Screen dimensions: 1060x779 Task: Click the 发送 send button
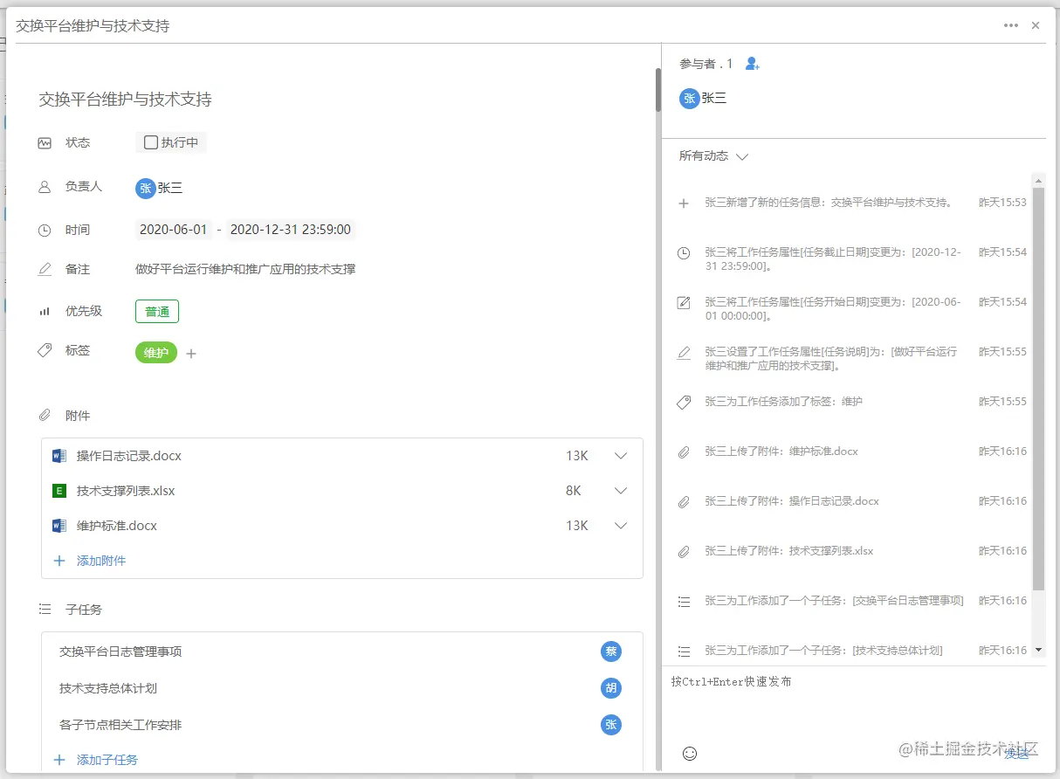click(1016, 753)
